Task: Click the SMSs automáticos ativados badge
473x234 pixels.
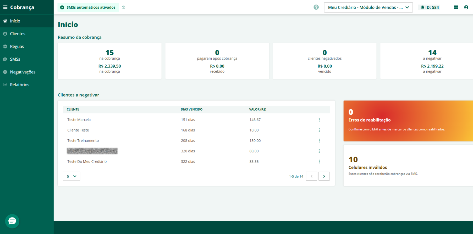Action: (x=88, y=7)
